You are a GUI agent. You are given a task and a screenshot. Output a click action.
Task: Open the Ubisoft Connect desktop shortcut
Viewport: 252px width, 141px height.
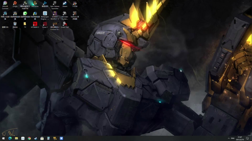point(5,5)
